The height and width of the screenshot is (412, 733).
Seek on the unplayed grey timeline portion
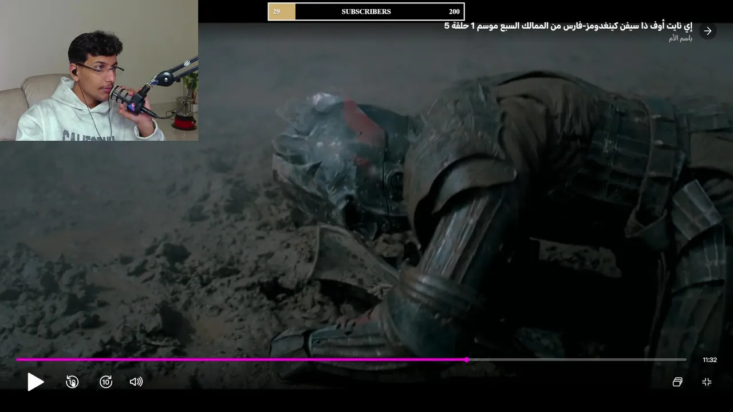(577, 359)
